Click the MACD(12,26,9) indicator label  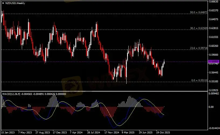tap(11, 94)
